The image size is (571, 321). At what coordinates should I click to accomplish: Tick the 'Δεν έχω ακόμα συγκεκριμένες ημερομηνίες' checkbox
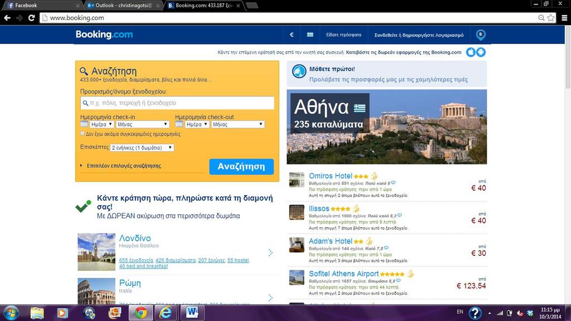pos(83,134)
